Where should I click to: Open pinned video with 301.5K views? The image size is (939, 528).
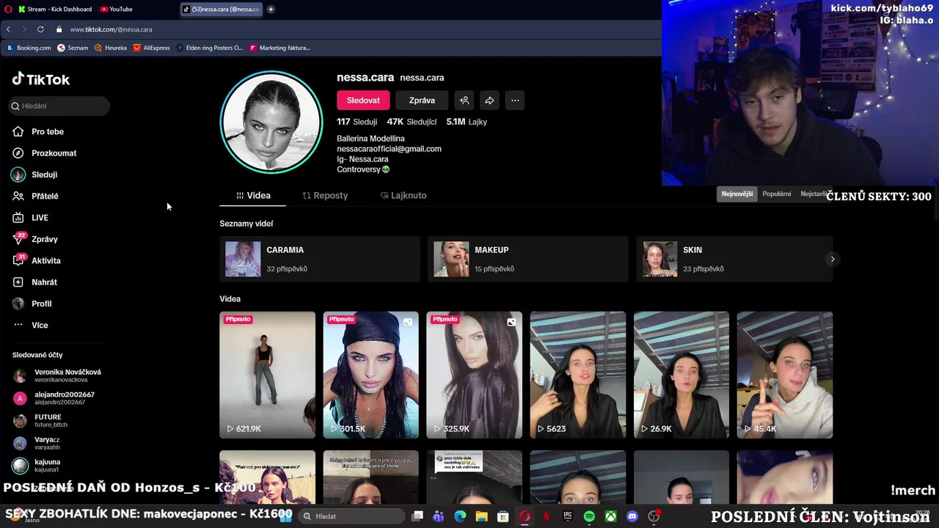pos(370,375)
